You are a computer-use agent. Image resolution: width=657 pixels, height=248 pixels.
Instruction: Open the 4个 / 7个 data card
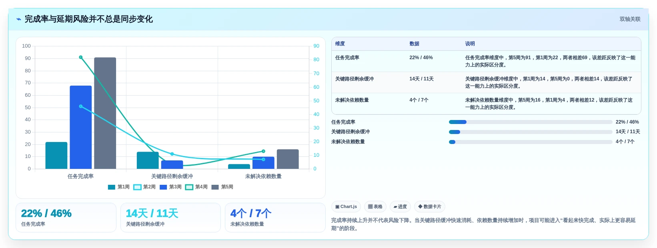click(275, 218)
